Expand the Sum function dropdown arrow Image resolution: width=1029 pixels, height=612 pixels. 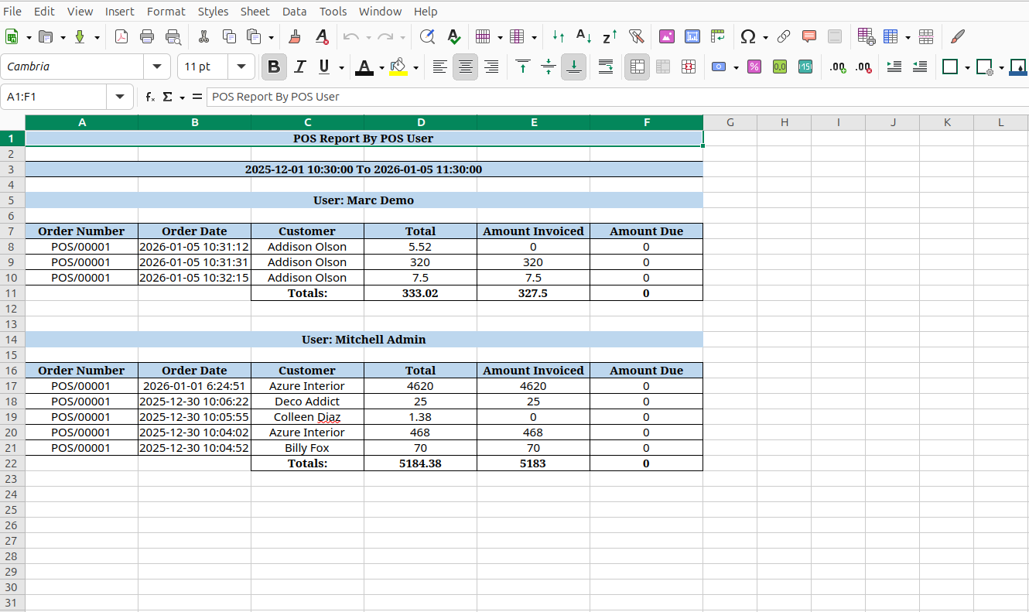[182, 97]
